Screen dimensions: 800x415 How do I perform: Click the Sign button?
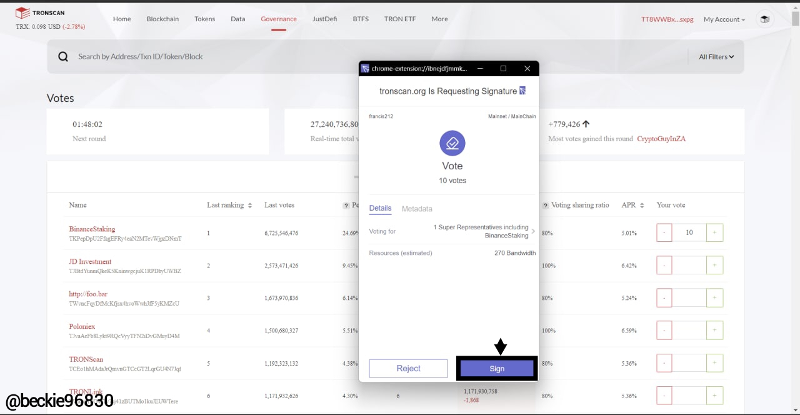click(x=497, y=369)
